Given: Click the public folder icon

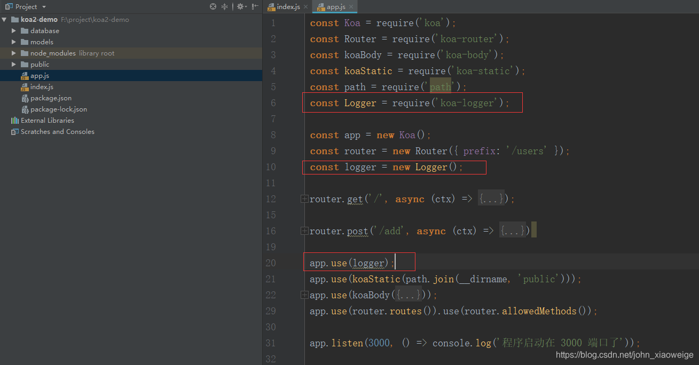Looking at the screenshot, I should 25,65.
